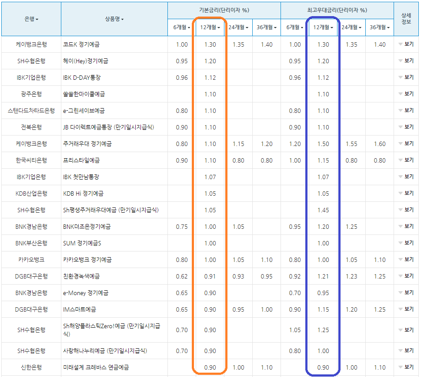
Task: Select product IBK D-DAY통장
Action: coord(82,78)
